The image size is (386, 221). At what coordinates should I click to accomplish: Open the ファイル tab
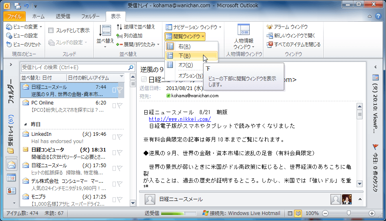click(14, 16)
